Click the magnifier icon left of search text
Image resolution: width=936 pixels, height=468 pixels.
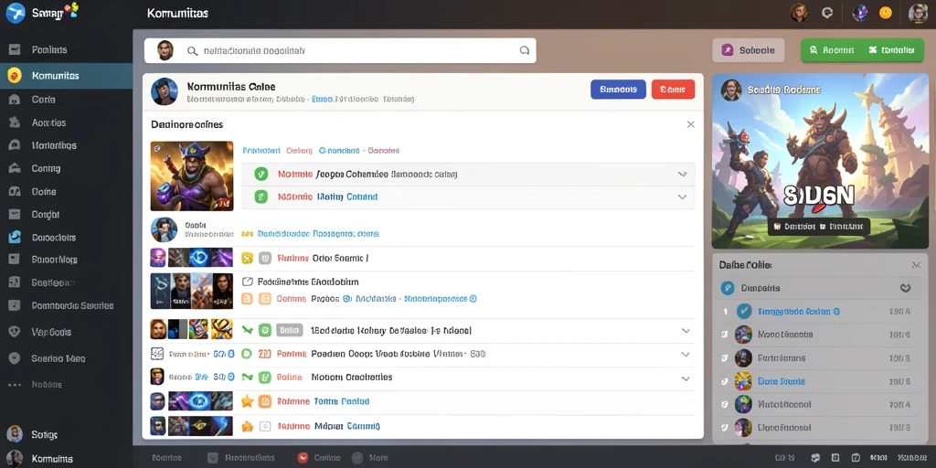pyautogui.click(x=192, y=51)
